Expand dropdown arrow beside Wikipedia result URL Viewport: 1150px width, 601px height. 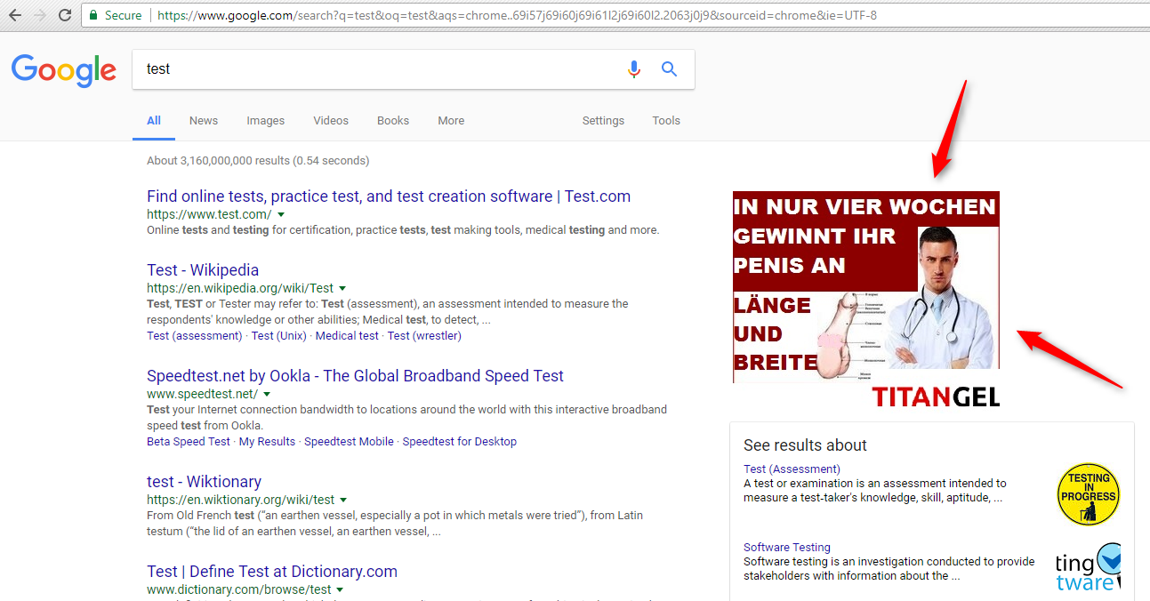tap(342, 288)
